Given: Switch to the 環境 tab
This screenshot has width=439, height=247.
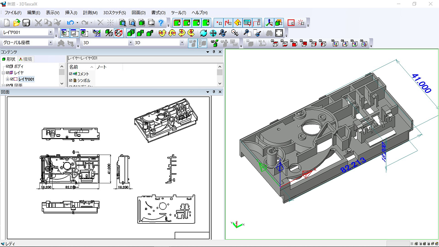Looking at the screenshot, I should pos(25,59).
